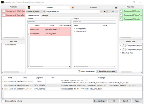Image resolution: width=144 pixels, height=104 pixels.
Task: Enable the Instant visualization checkbox
Action: pyautogui.click(x=79, y=71)
